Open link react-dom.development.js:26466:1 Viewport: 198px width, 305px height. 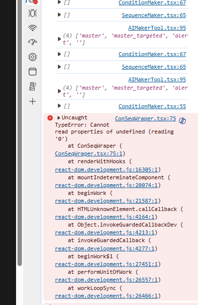(x=106, y=296)
